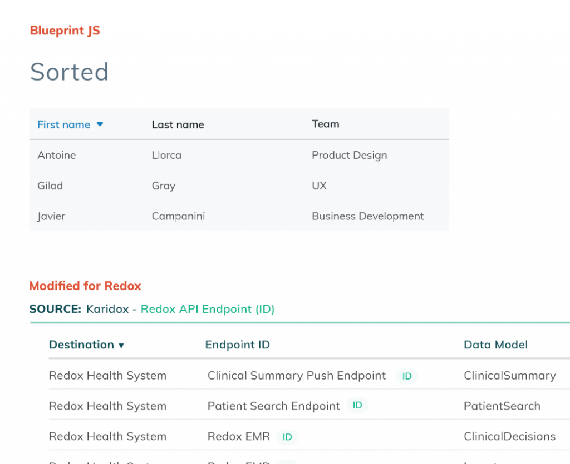Click the Data Model column header

[x=495, y=345]
